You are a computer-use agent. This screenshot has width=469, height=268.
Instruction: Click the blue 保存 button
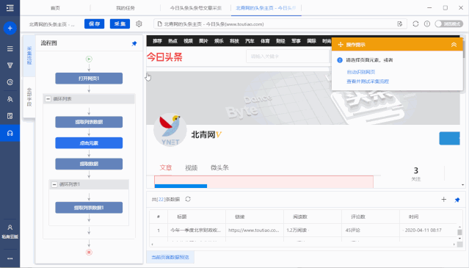pyautogui.click(x=94, y=23)
